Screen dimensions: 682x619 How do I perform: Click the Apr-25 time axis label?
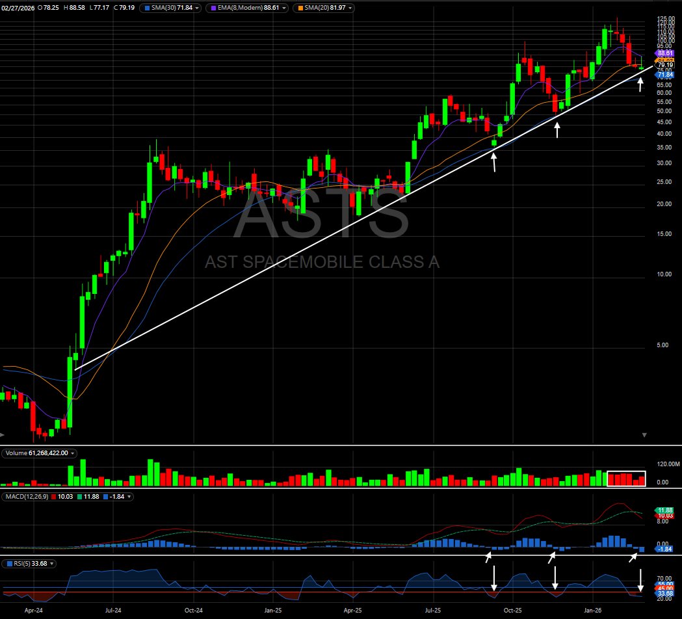pos(353,611)
